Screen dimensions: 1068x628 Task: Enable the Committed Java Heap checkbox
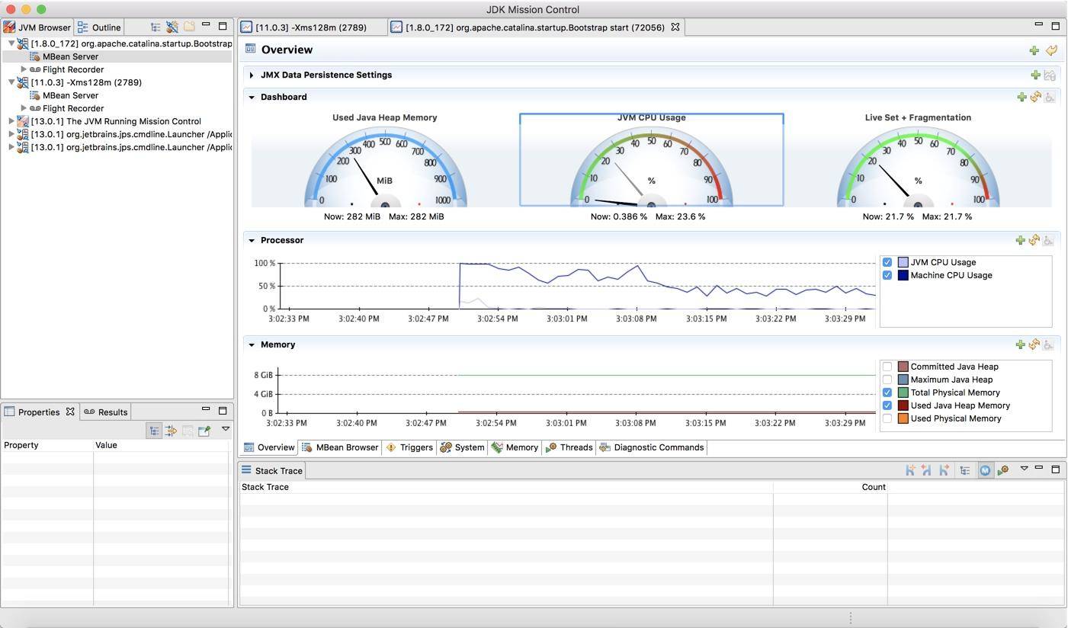(887, 367)
